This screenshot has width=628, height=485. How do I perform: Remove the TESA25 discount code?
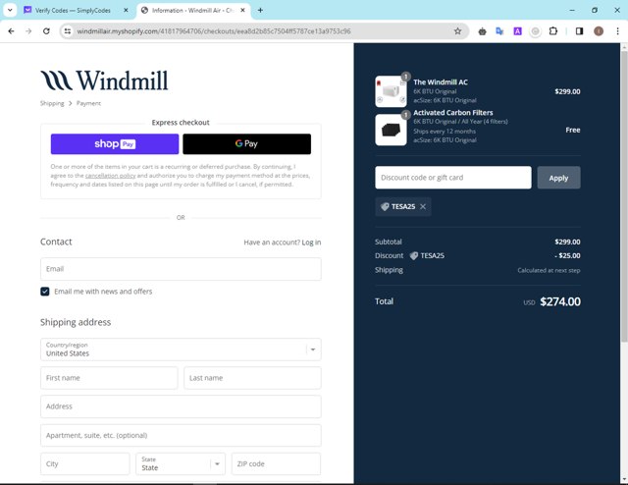tap(423, 207)
